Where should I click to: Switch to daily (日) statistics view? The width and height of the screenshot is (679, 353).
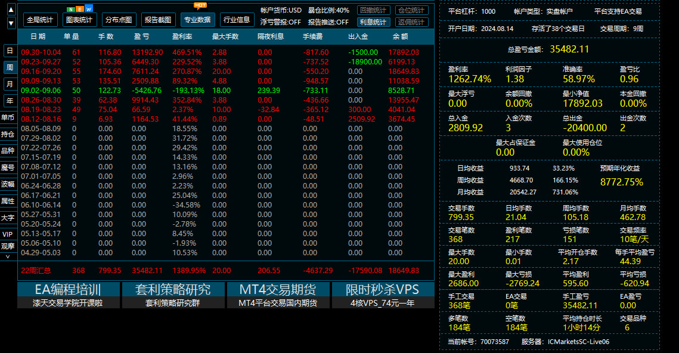click(10, 51)
